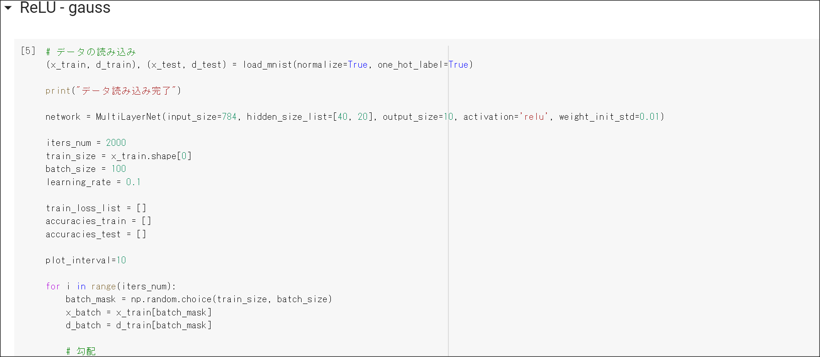Collapse the ReLU - gauss section
This screenshot has width=820, height=357.
(8, 8)
